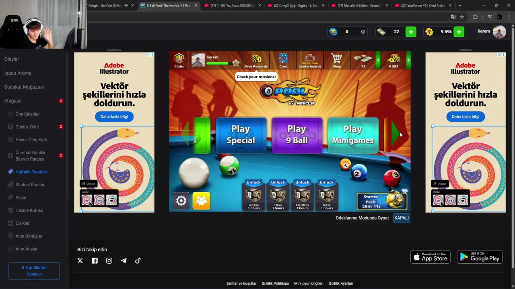Click the in-game coins balance 9 592

point(393,61)
